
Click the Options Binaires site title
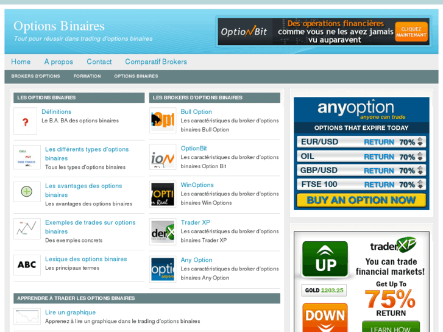[x=59, y=26]
